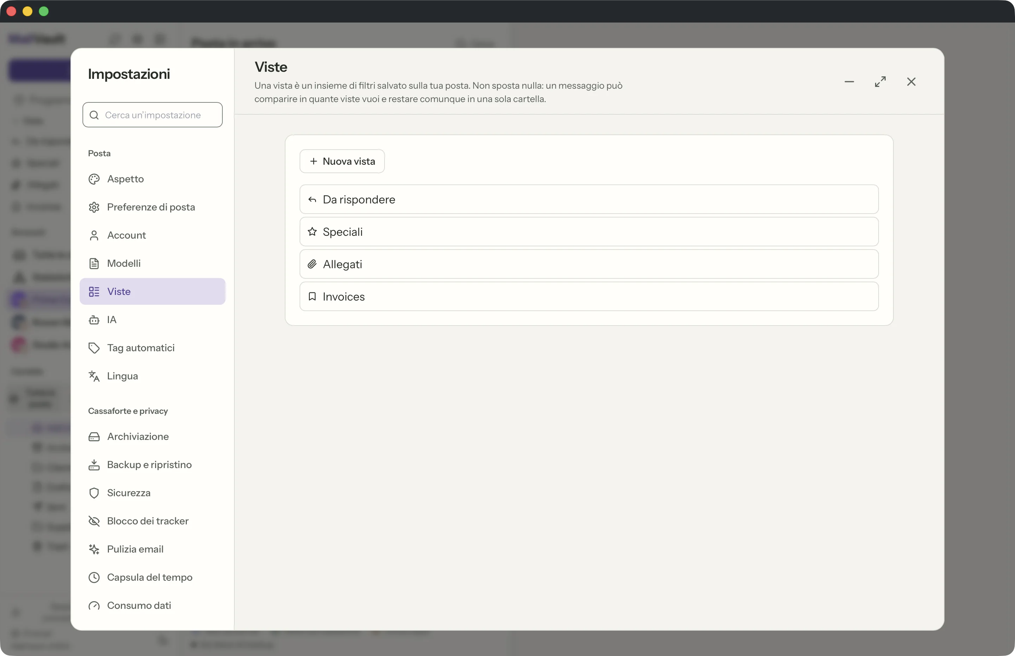The width and height of the screenshot is (1015, 656).
Task: Go to the Account settings page
Action: point(152,235)
